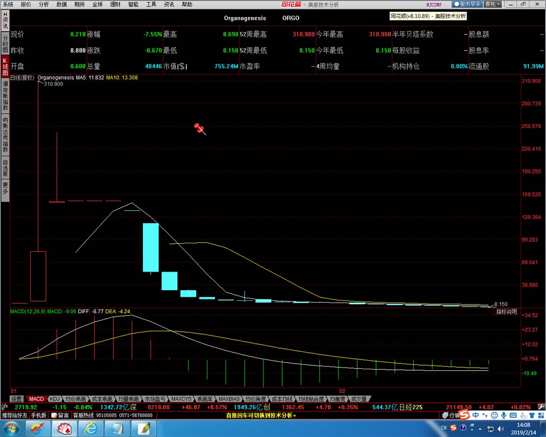Click the 推荐给好友 link
Screen dimensions: 546x437
[14, 416]
